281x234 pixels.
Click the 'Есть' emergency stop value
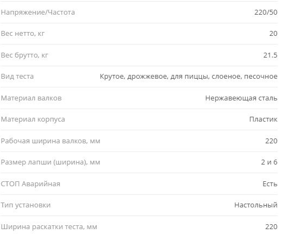coord(270,184)
